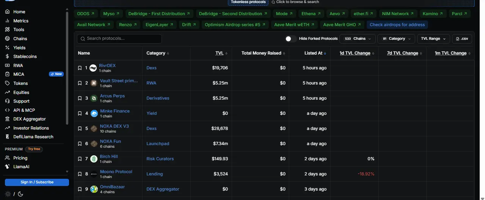Click the Arcus Perps logo icon
The width and height of the screenshot is (485, 200).
(x=94, y=98)
